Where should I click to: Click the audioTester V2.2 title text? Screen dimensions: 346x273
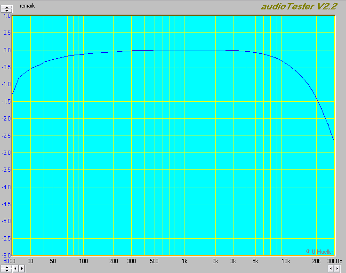click(x=298, y=6)
